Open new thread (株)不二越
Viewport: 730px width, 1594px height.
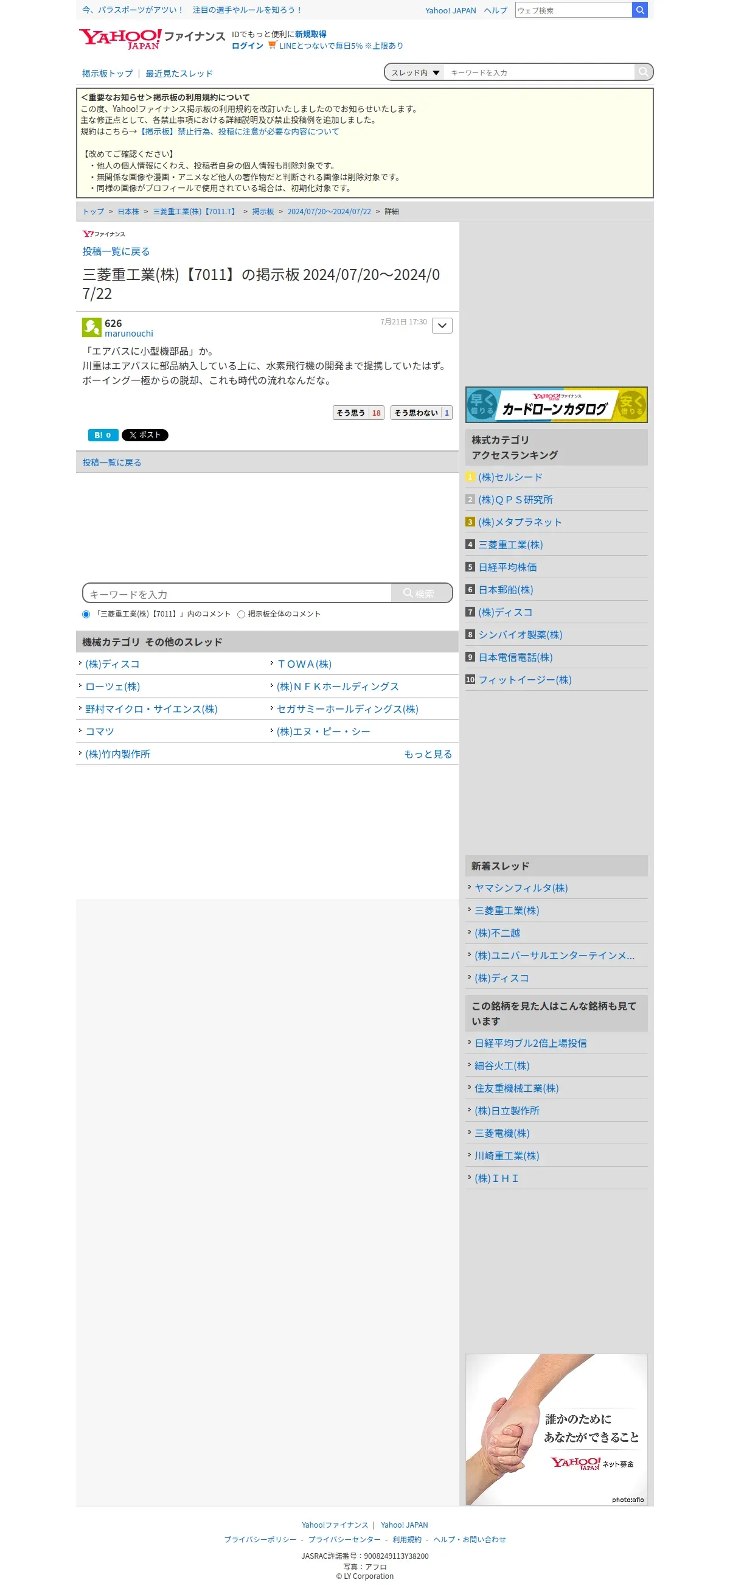click(498, 933)
